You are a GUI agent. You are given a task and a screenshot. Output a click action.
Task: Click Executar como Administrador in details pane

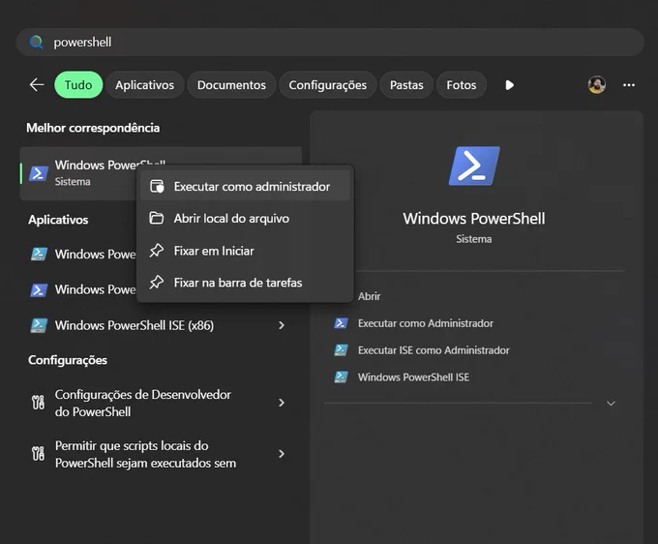pos(426,323)
